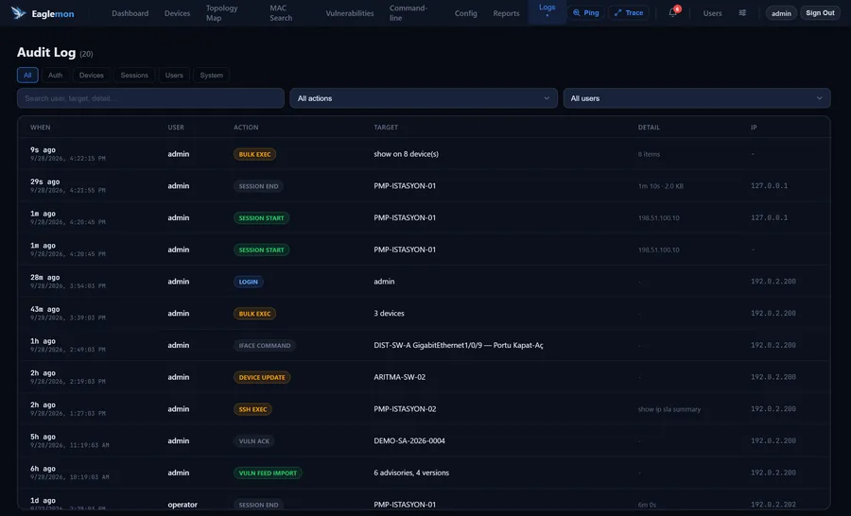The height and width of the screenshot is (516, 851).
Task: Click the Ping tool button
Action: tap(585, 12)
